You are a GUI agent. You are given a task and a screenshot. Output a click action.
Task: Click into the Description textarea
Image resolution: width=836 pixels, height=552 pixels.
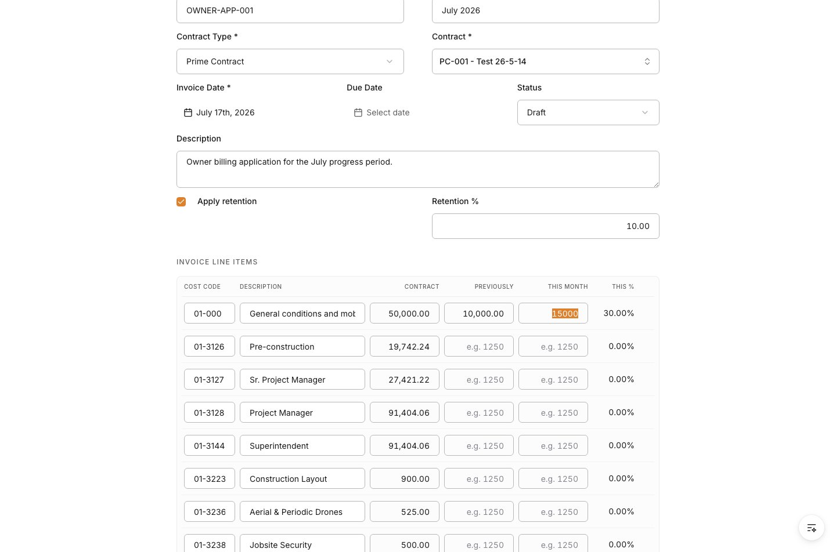pos(418,169)
